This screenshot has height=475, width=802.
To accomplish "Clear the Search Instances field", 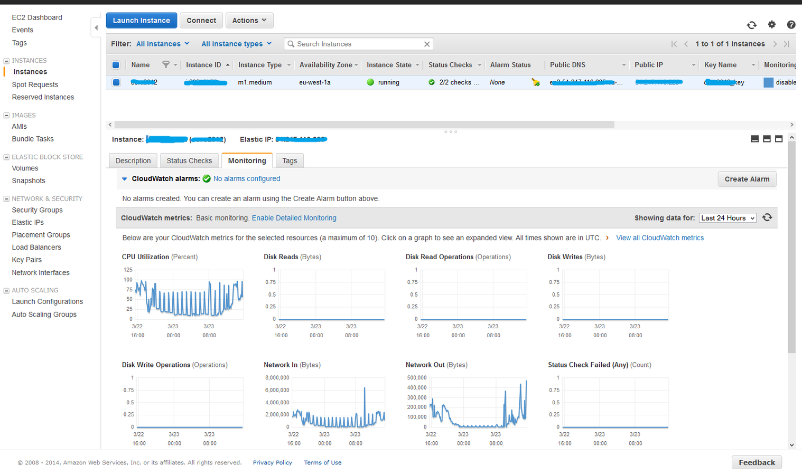I will pos(427,44).
